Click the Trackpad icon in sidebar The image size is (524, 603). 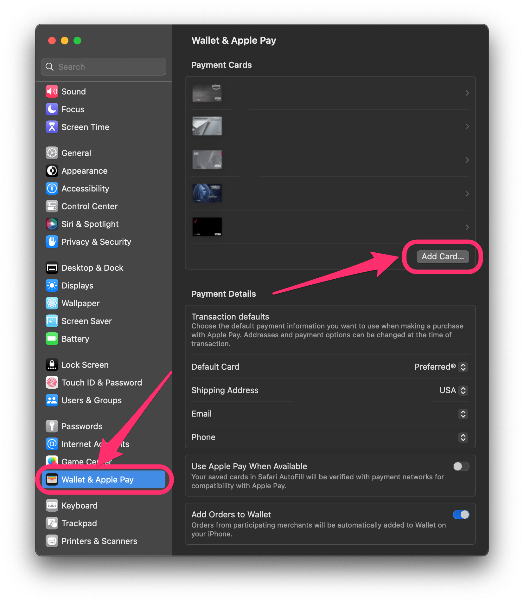52,523
